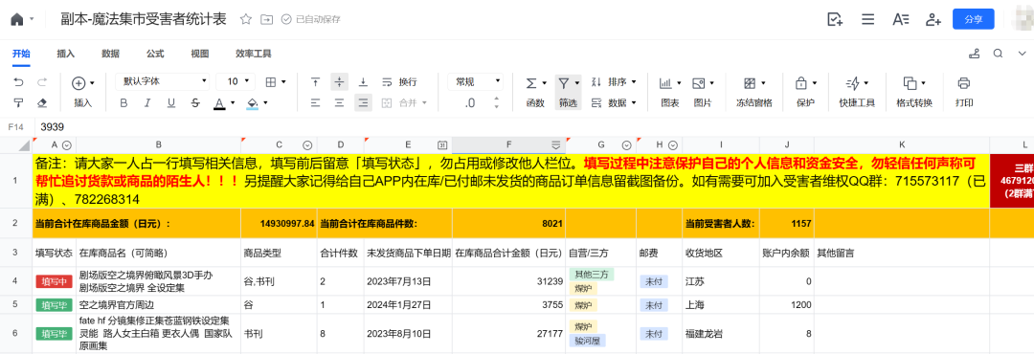Image resolution: width=1034 pixels, height=354 pixels.
Task: Toggle 换行 text wrapping
Action: (399, 82)
